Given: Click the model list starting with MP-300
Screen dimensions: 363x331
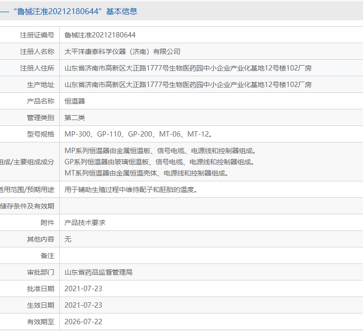Looking at the screenshot, I should [139, 134].
